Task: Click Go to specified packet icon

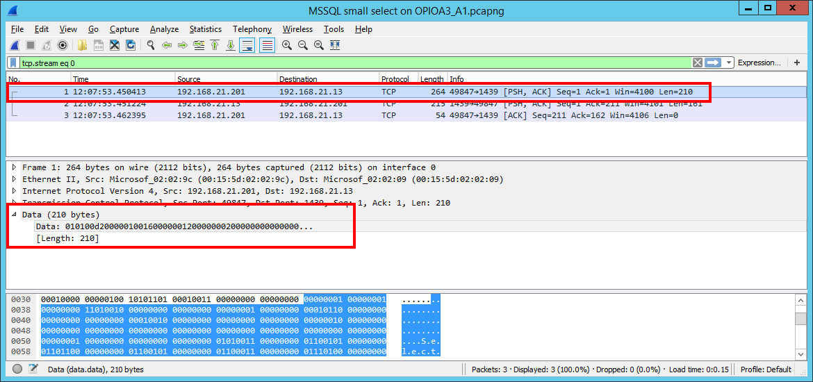Action: coord(199,45)
